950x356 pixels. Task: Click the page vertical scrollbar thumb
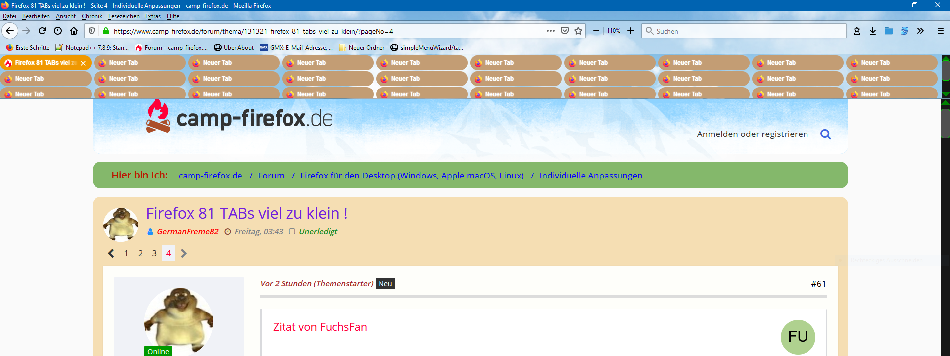(946, 123)
